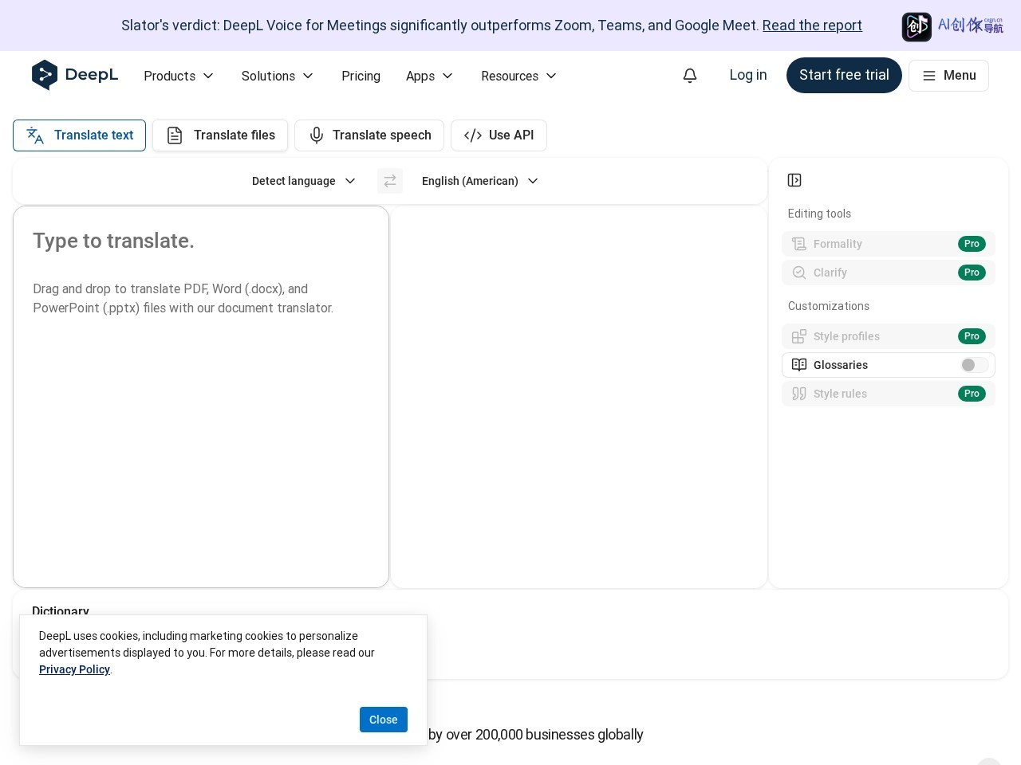Image resolution: width=1021 pixels, height=765 pixels.
Task: Switch to the Translate text tab
Action: pos(79,135)
